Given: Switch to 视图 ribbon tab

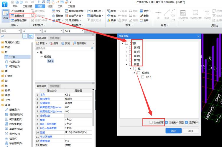Looking at the screenshot, I should click(x=50, y=6).
